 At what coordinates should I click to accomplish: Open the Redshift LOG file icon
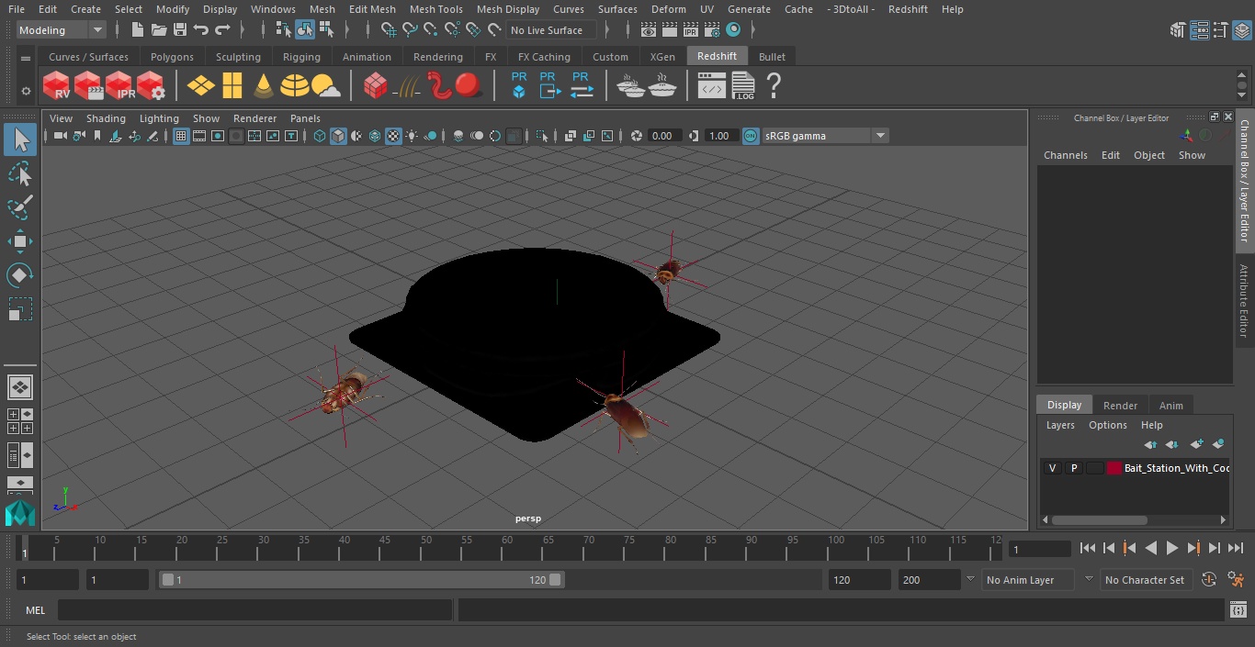pyautogui.click(x=742, y=86)
